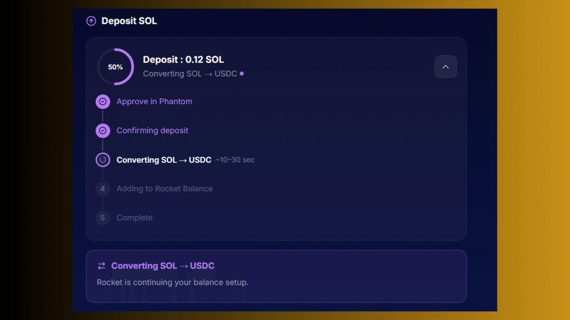Click the step 4 number badge
The width and height of the screenshot is (570, 320).
point(103,189)
